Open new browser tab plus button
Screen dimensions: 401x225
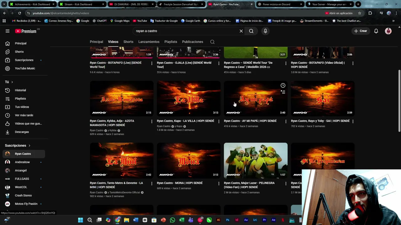pos(358,4)
